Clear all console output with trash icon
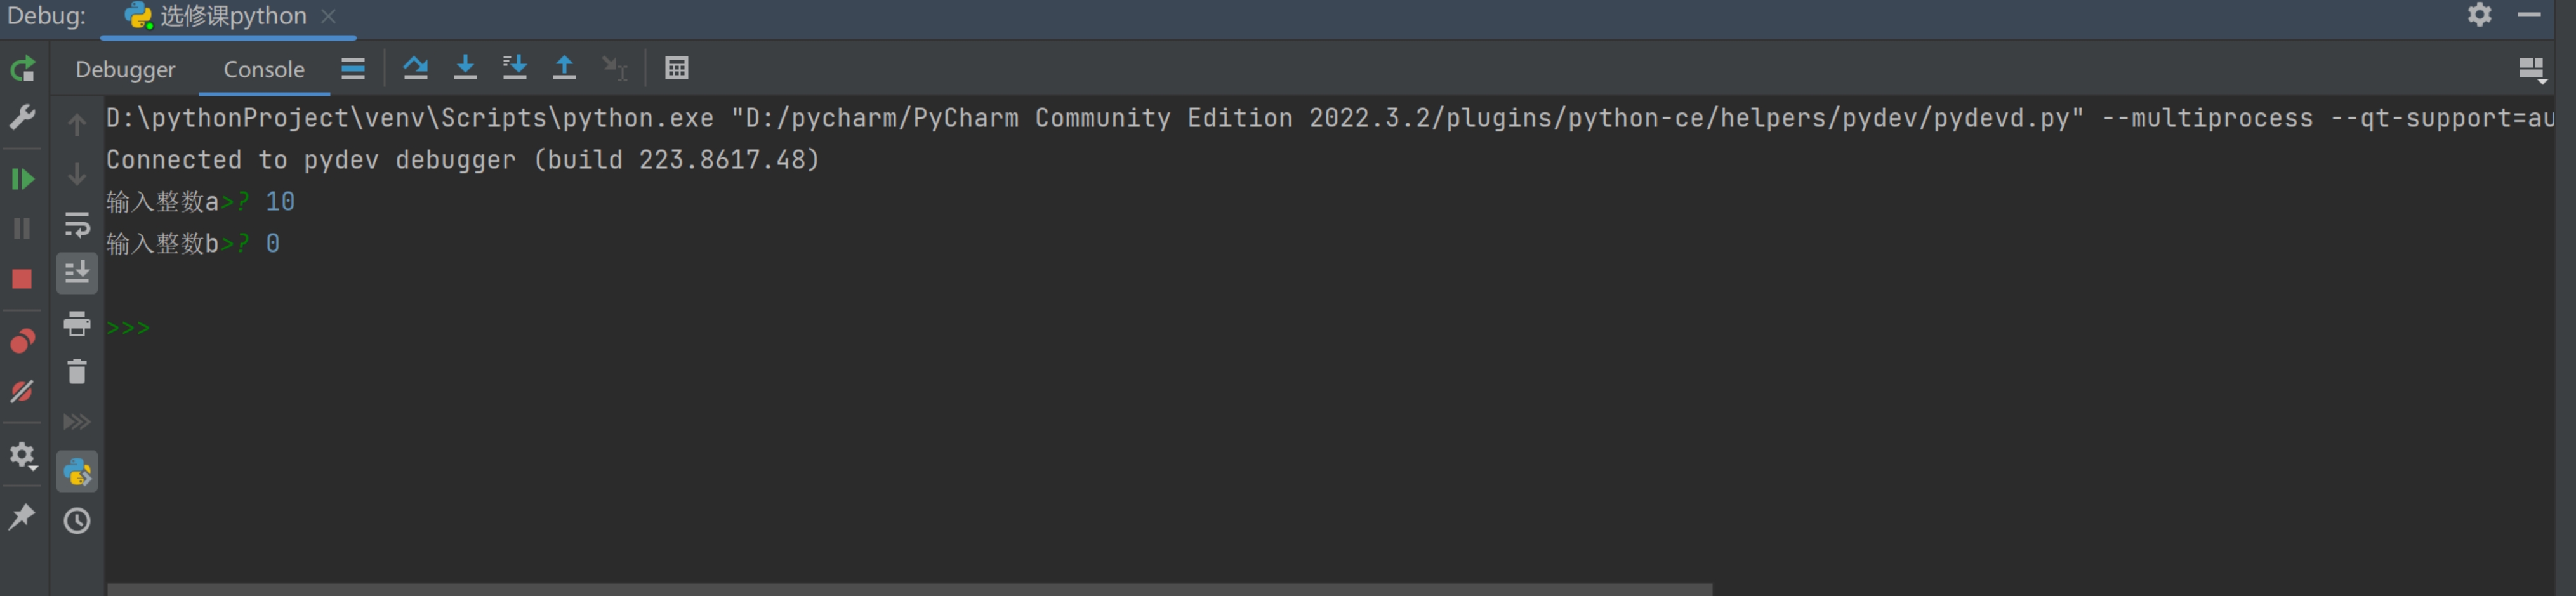The image size is (2576, 596). (x=77, y=372)
